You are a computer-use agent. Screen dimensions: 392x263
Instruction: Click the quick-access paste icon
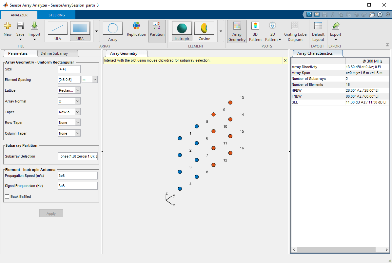(348, 14)
